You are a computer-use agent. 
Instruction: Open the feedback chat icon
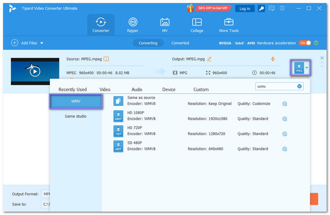[272, 8]
